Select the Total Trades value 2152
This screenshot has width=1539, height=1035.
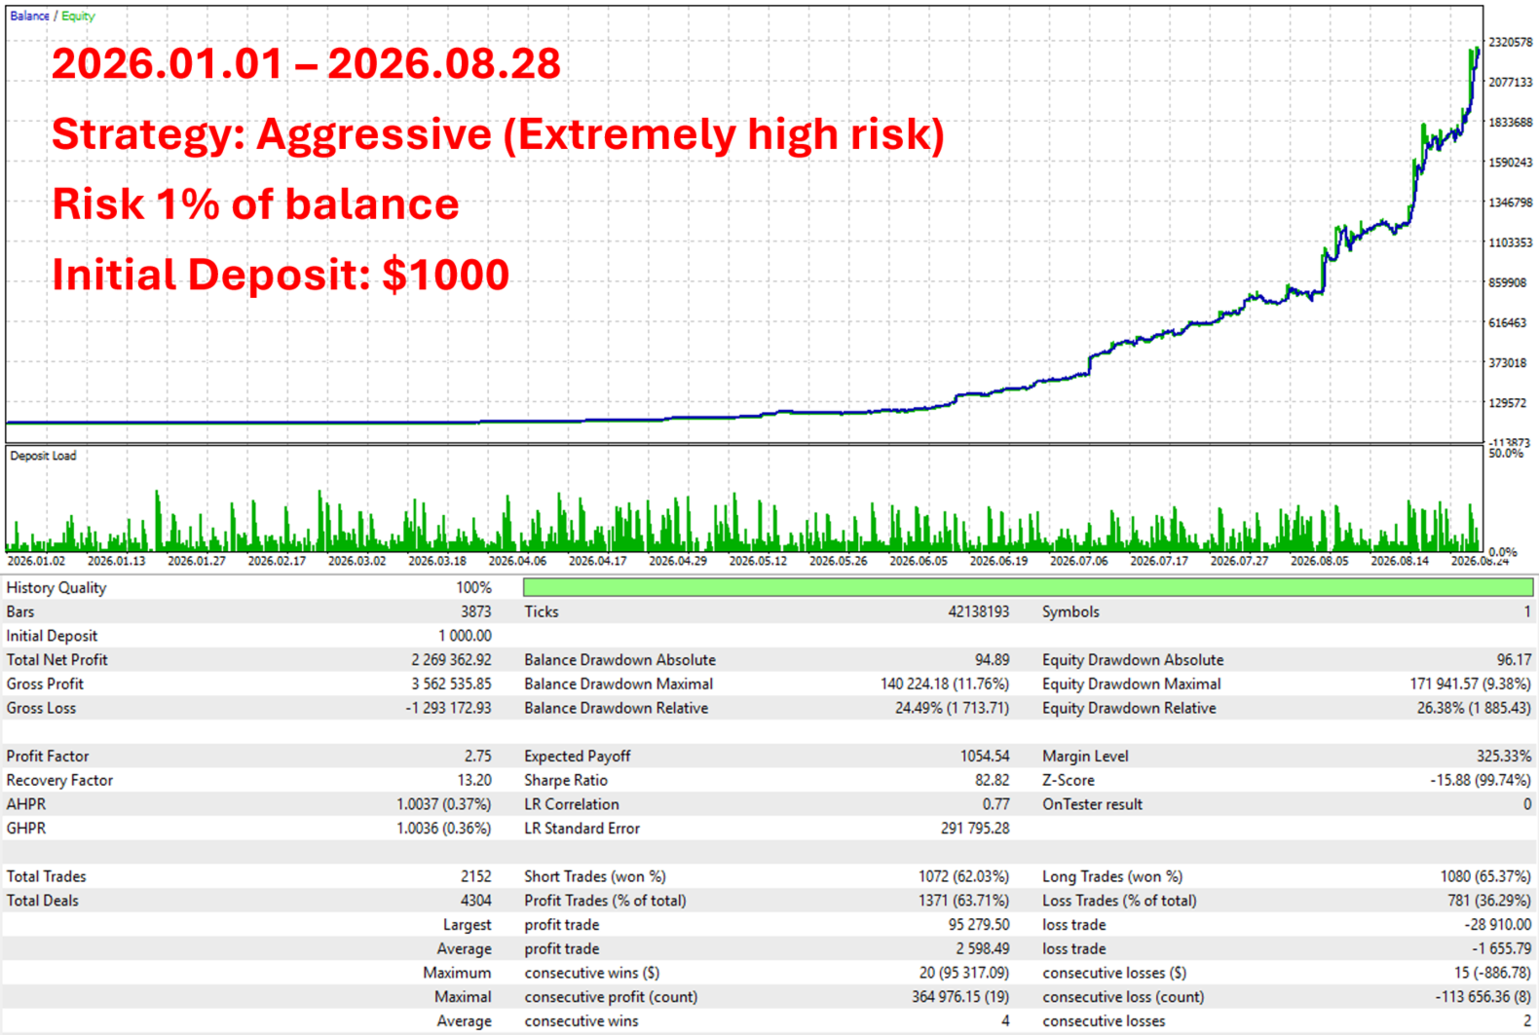pyautogui.click(x=475, y=877)
